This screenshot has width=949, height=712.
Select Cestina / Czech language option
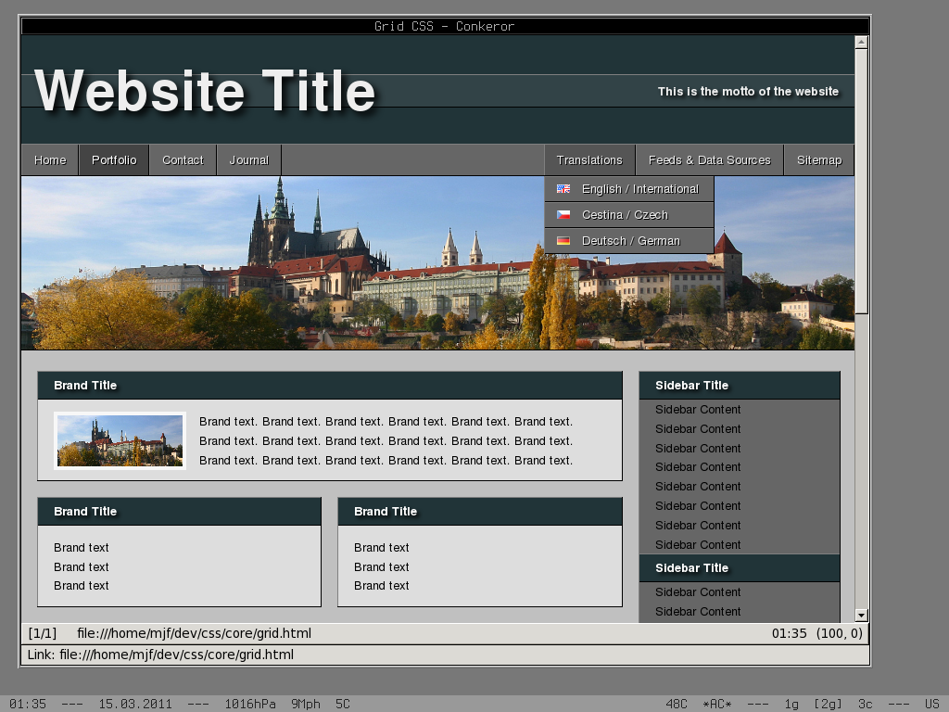pos(625,215)
